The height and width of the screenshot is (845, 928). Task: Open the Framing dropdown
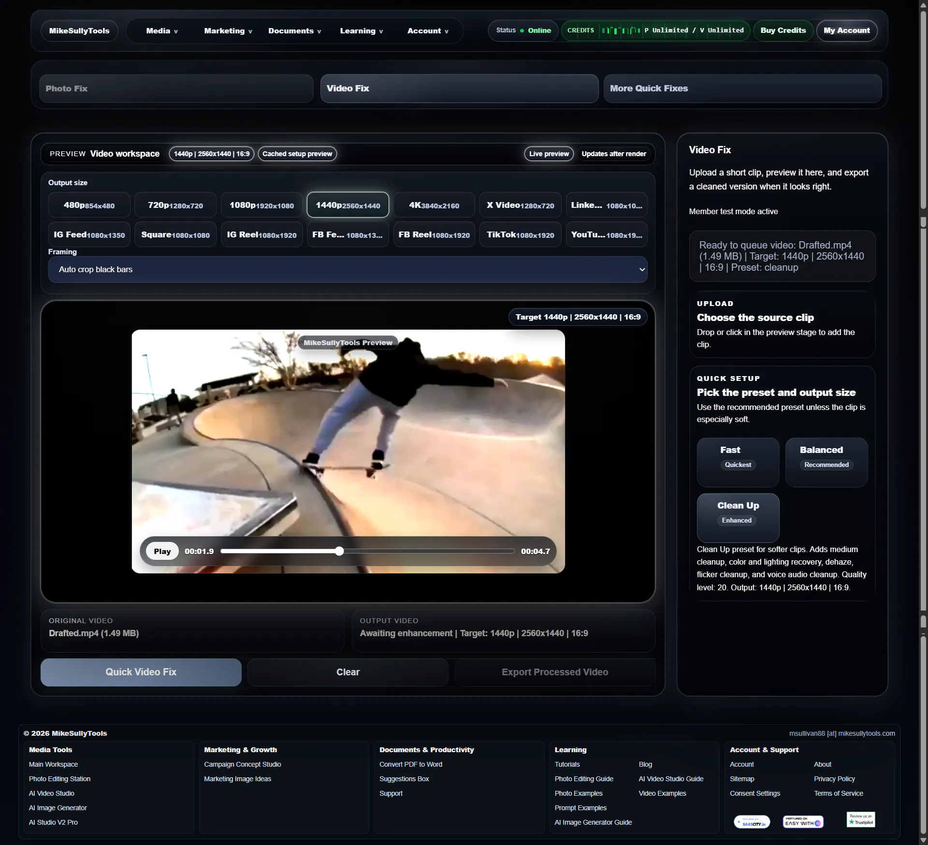click(x=348, y=269)
